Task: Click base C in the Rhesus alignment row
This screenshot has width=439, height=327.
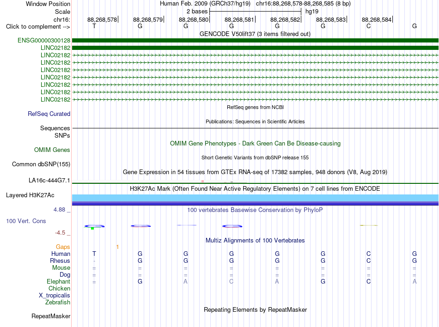Action: click(368, 260)
